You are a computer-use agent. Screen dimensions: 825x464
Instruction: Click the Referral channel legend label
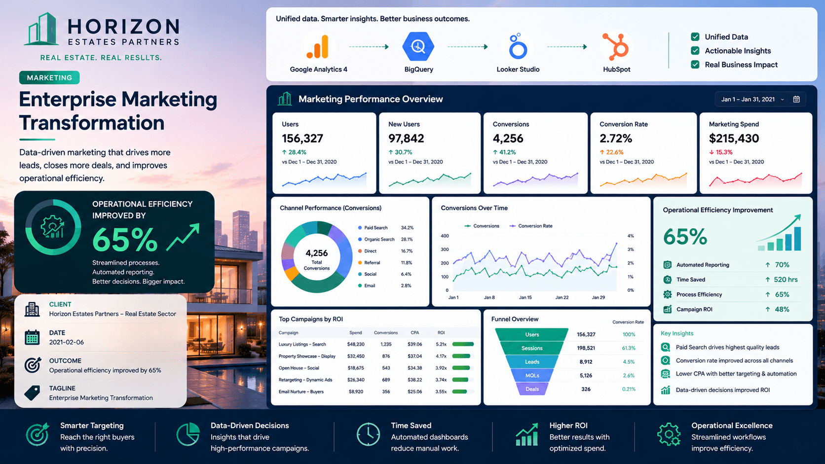(372, 263)
